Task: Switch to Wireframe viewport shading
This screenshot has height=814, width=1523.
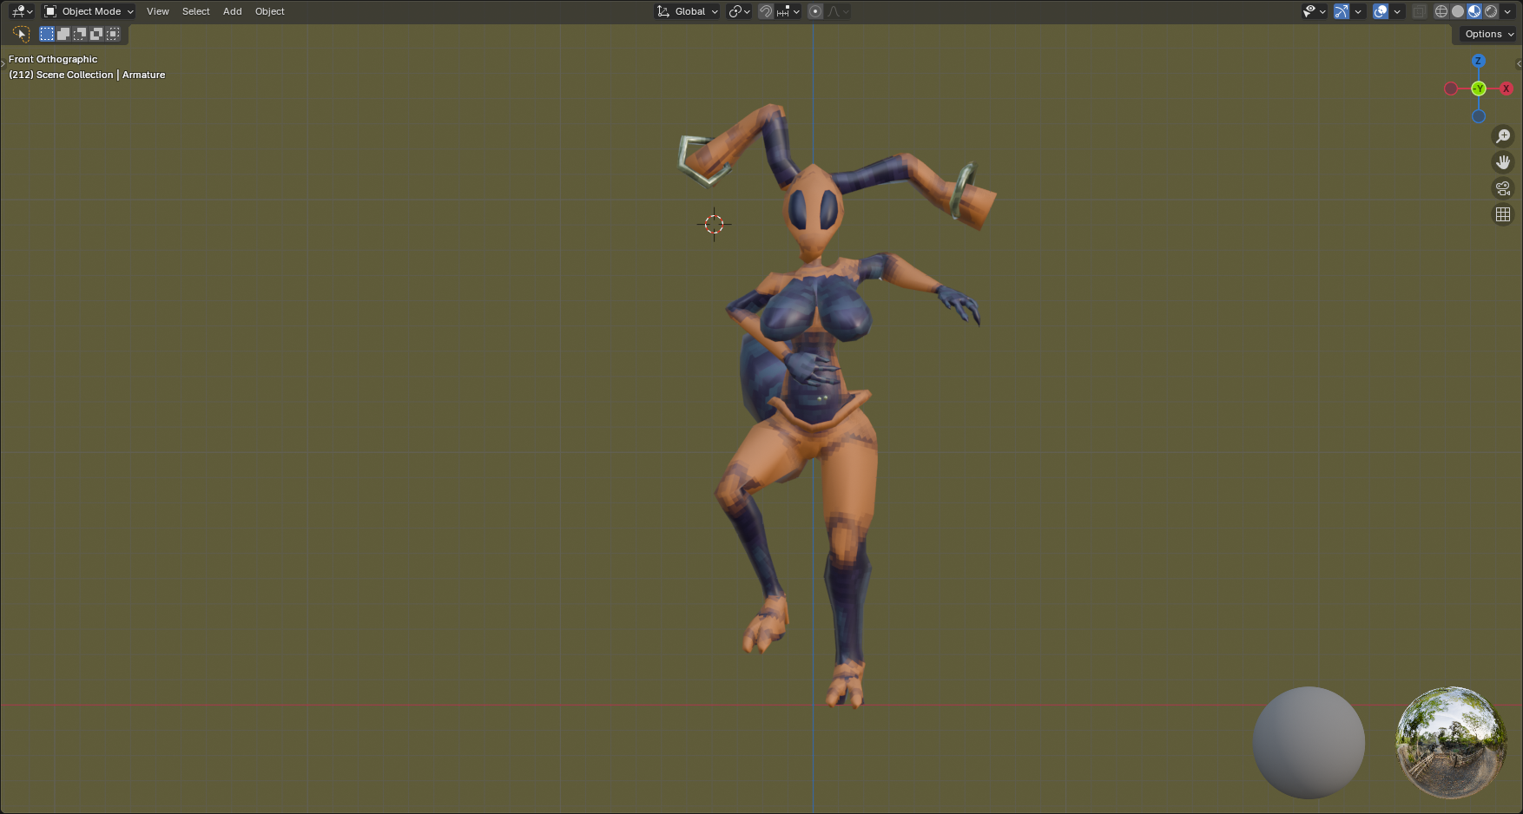Action: click(x=1441, y=11)
